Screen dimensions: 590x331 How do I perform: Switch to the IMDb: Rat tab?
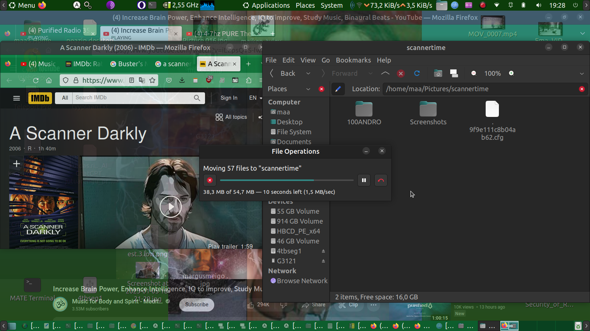(x=83, y=64)
